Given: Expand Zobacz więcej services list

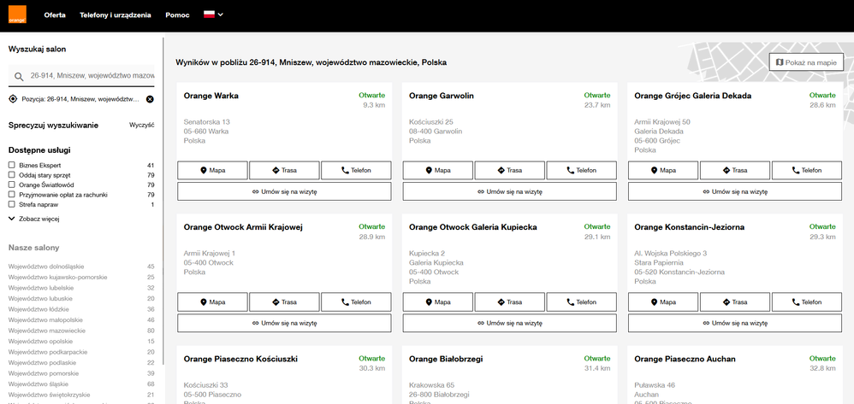Looking at the screenshot, I should 33,219.
